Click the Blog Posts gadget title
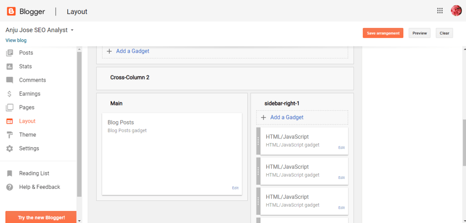The image size is (466, 223). click(121, 122)
